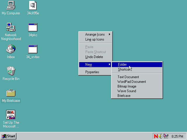Create a new Briefcase from submenu
Viewport: 187px width, 140px height.
[137, 96]
